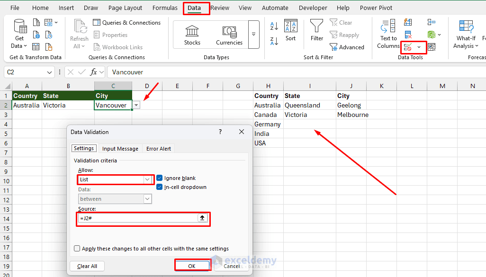Click the Currencies data type
The width and height of the screenshot is (486, 277).
[x=229, y=35]
